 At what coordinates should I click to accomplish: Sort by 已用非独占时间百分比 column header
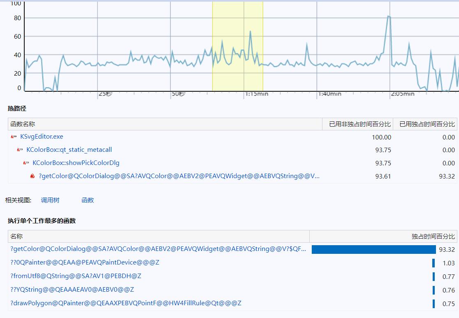357,124
